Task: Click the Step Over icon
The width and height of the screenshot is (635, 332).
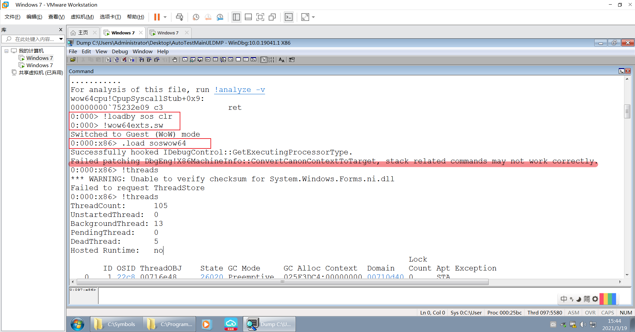Action: point(149,60)
